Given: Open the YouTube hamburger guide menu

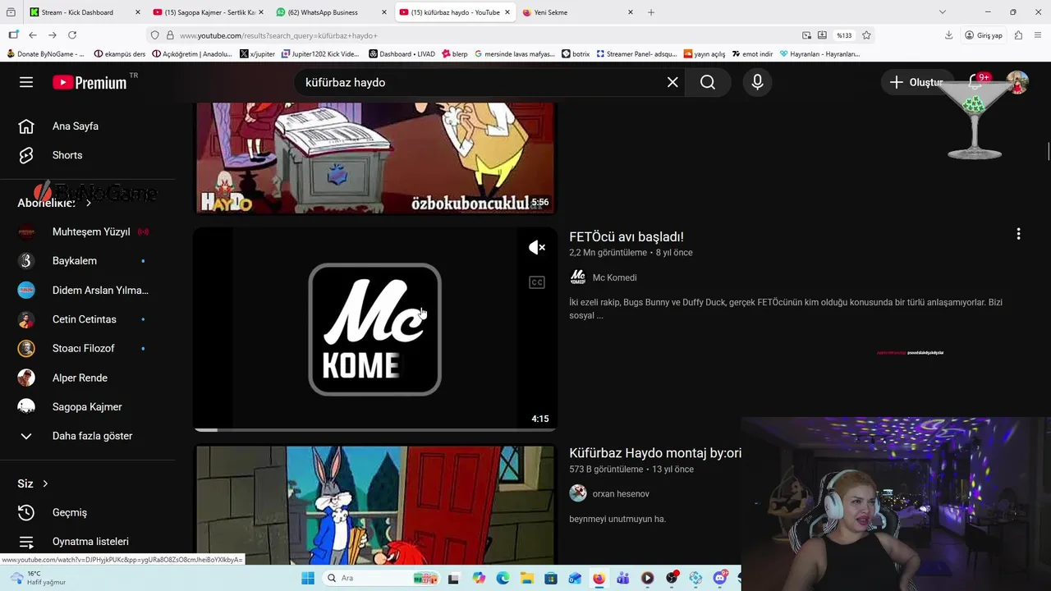Looking at the screenshot, I should [26, 82].
